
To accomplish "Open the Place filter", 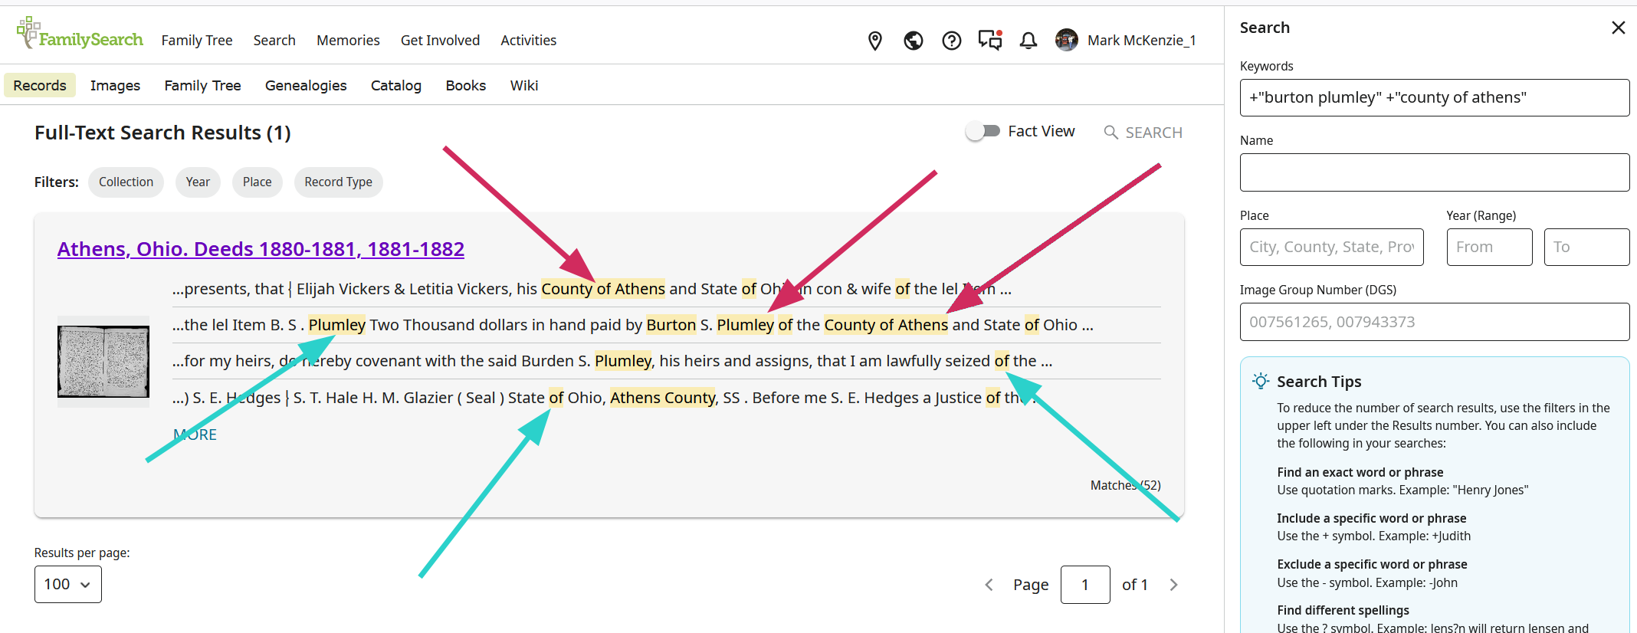I will coord(257,182).
